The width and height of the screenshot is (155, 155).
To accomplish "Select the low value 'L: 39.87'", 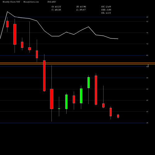I will click(81, 10).
